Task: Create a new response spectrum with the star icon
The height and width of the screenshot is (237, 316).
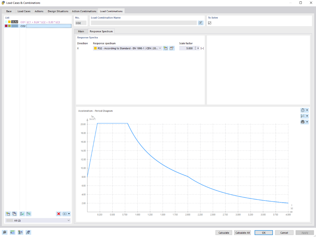Action: tap(166, 48)
